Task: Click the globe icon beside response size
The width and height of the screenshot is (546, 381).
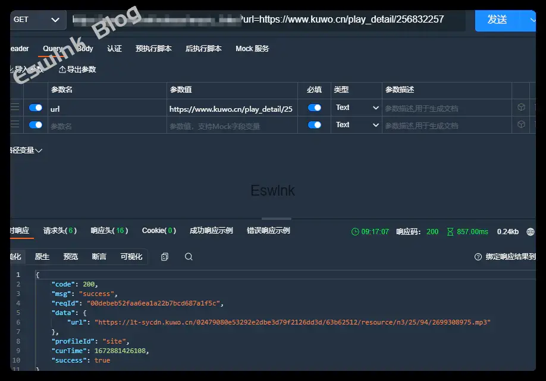Action: [531, 231]
